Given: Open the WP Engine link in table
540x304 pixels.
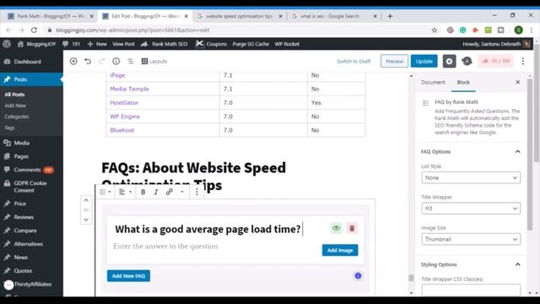Looking at the screenshot, I should coord(125,117).
